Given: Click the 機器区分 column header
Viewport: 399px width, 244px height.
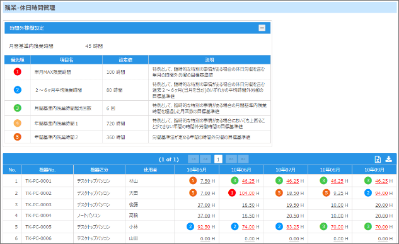Looking at the screenshot, I should [99, 170].
